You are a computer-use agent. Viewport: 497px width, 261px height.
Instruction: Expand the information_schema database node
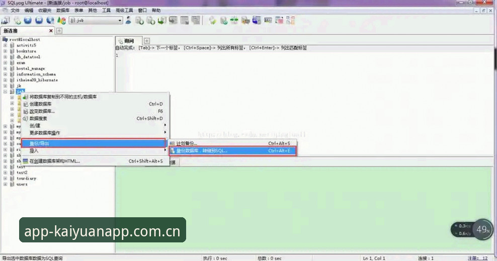tap(5, 74)
